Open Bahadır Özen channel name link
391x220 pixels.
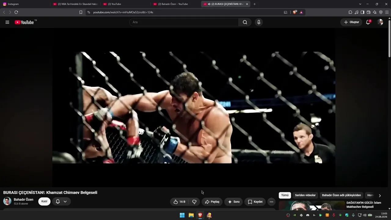tap(24, 200)
